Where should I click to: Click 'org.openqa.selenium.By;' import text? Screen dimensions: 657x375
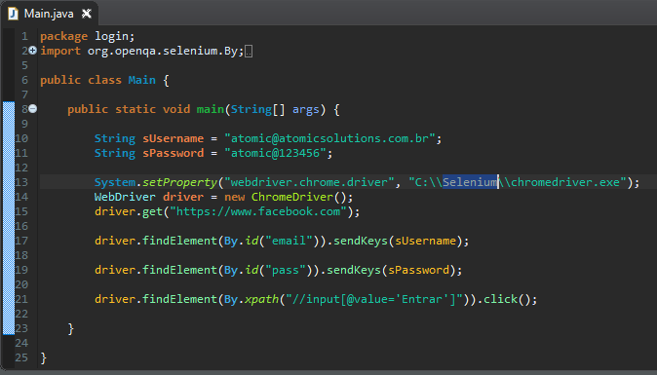(166, 51)
